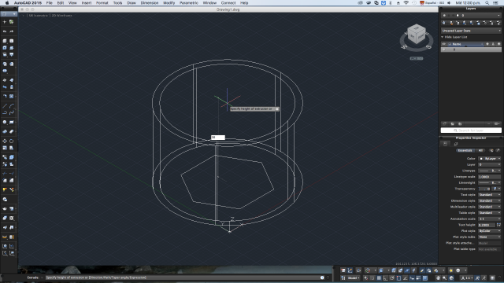Image resolution: width=504 pixels, height=283 pixels.
Task: Collapse the Hide Layer List triangle
Action: point(443,37)
